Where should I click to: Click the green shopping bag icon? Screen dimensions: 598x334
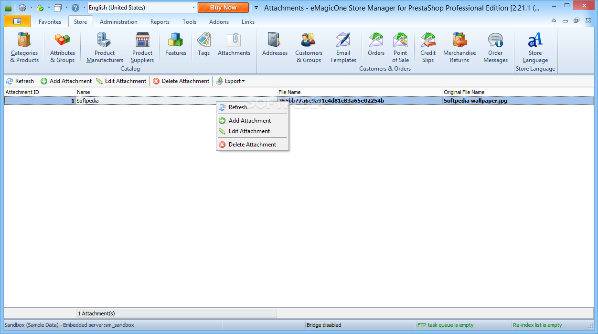click(x=8, y=8)
